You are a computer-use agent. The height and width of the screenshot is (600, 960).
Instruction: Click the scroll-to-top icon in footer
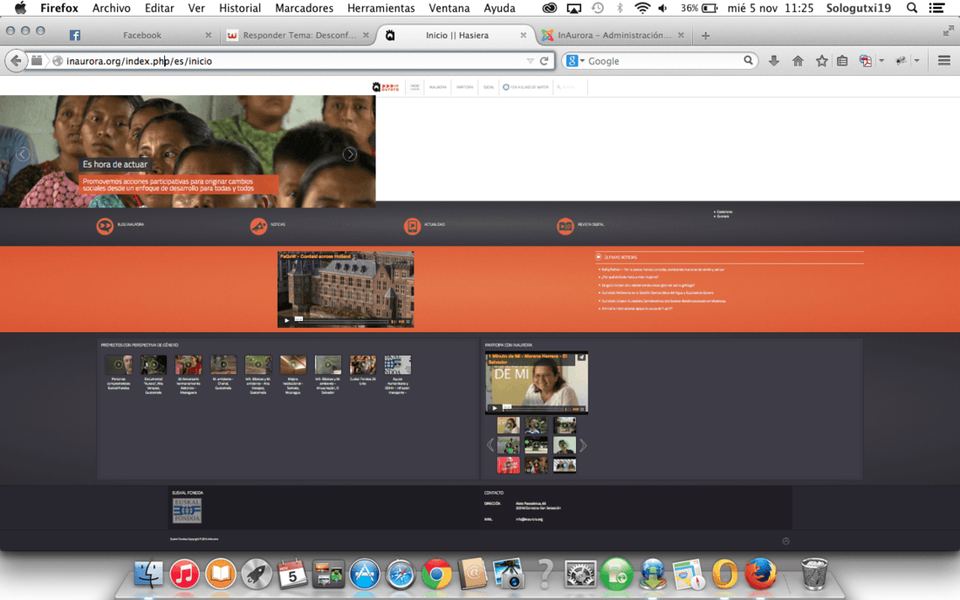point(786,541)
